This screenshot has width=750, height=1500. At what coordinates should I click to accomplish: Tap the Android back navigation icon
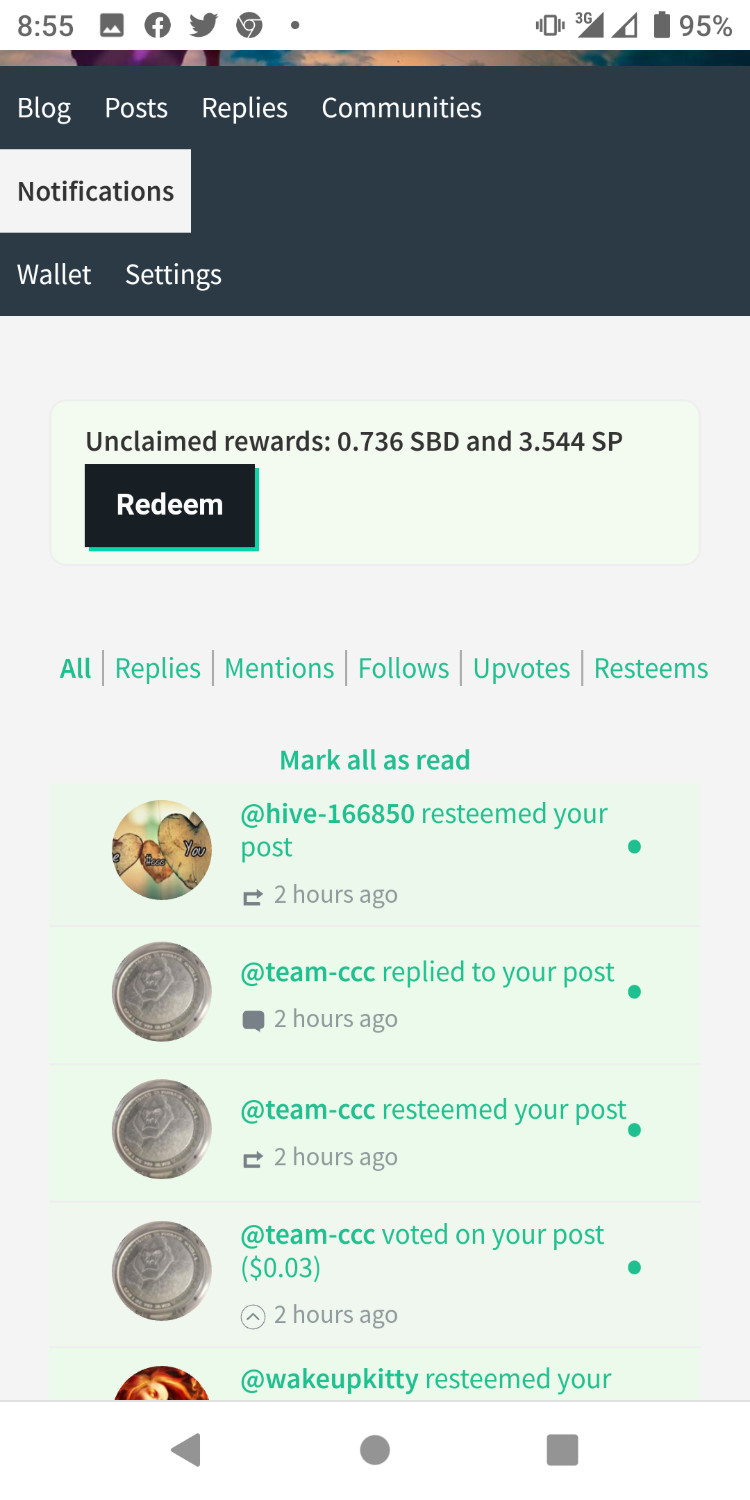coord(186,1450)
